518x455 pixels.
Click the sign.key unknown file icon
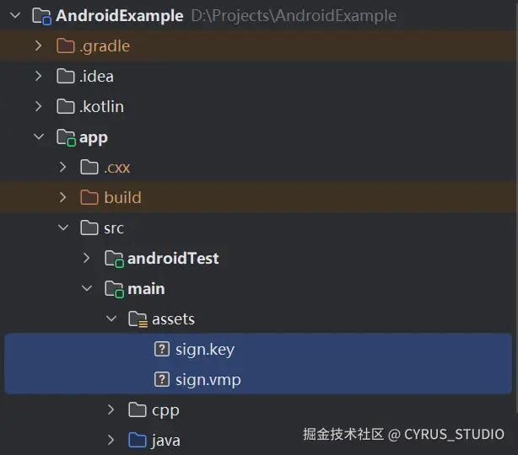click(162, 349)
